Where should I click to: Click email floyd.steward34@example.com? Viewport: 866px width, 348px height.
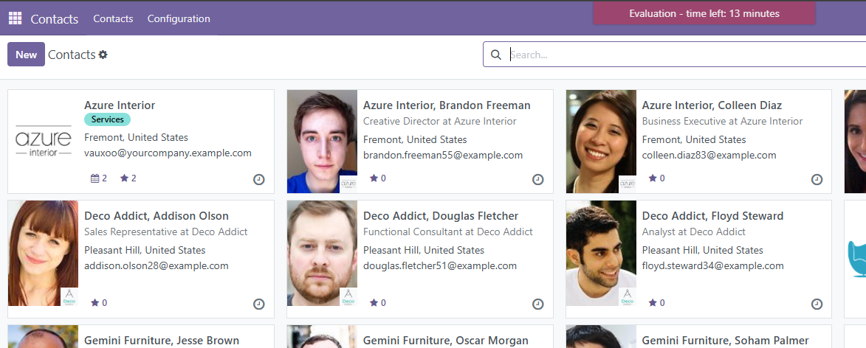tap(713, 266)
